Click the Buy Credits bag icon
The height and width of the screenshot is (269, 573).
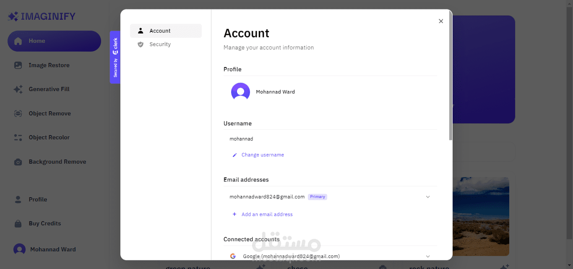point(18,224)
